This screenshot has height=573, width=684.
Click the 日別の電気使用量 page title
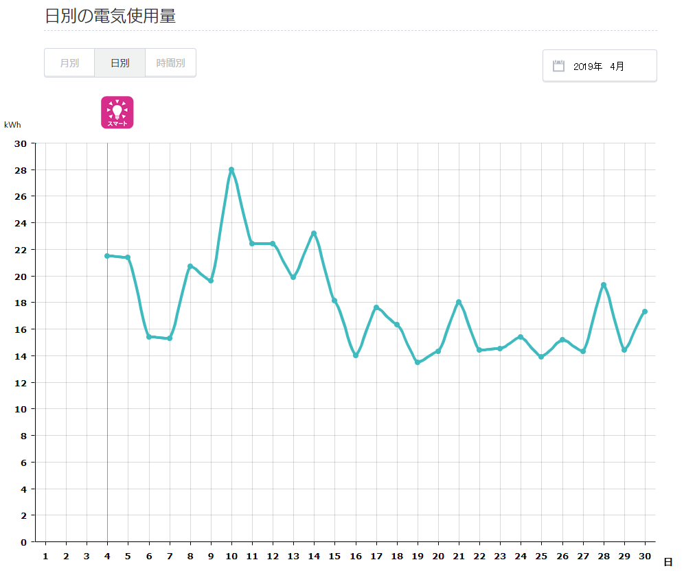coord(111,16)
